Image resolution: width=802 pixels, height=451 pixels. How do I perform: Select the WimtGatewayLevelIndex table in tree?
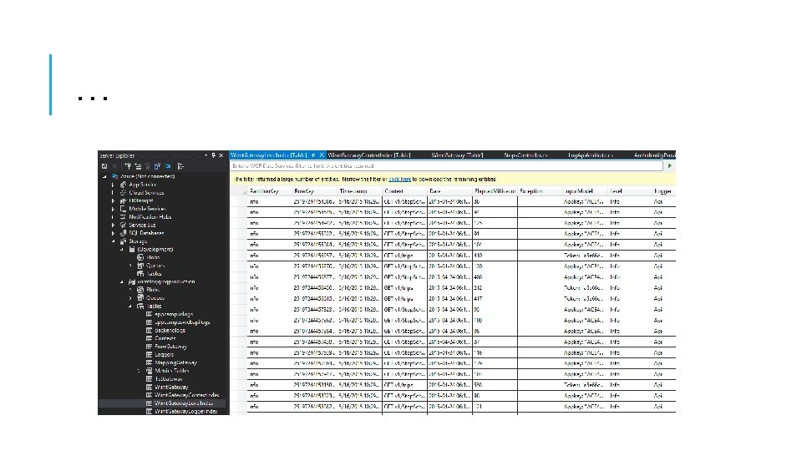point(184,403)
